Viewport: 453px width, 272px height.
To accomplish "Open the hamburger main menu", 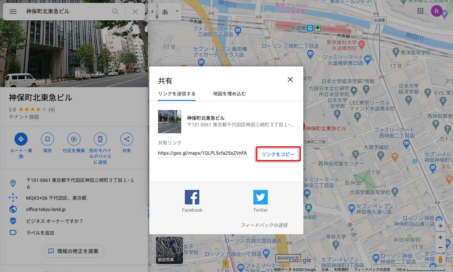I will (13, 12).
